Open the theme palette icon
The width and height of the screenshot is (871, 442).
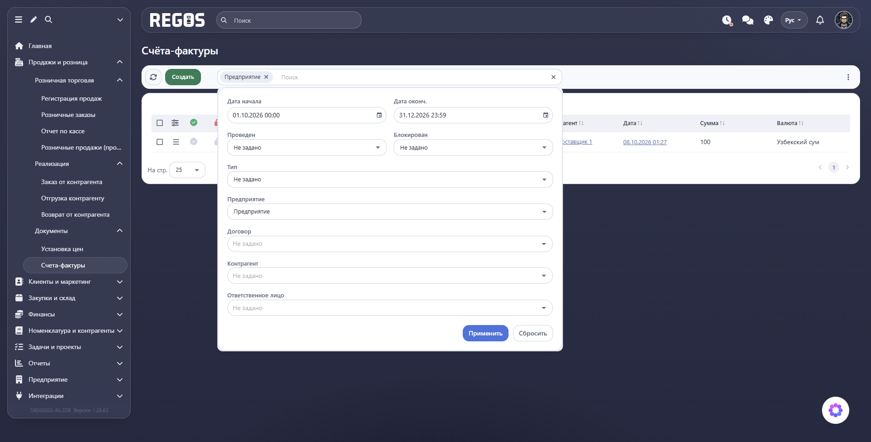tap(768, 20)
